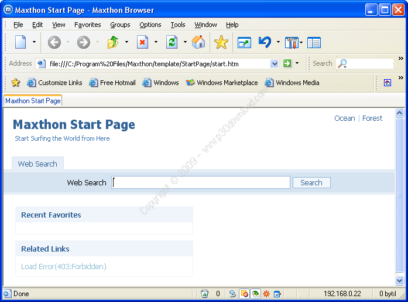Screen dimensions: 408x302
Task: Click the blue icon at the right end of the links bar
Action: pyautogui.click(x=388, y=83)
